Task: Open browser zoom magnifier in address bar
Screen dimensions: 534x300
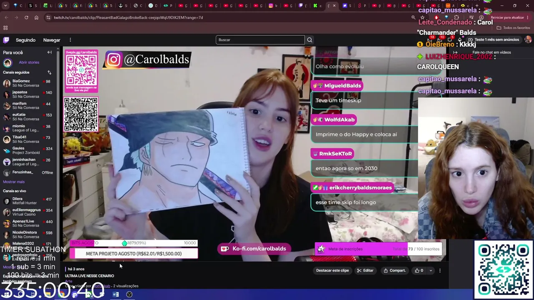Action: click(413, 17)
